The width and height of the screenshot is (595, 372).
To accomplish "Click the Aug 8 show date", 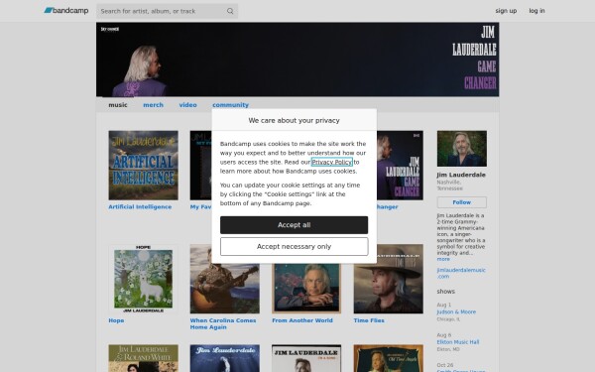I will coord(444,335).
